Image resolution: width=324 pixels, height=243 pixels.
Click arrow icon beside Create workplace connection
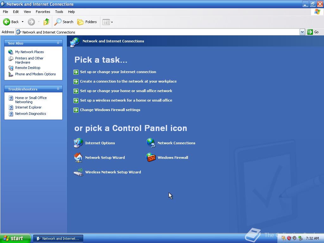(76, 82)
